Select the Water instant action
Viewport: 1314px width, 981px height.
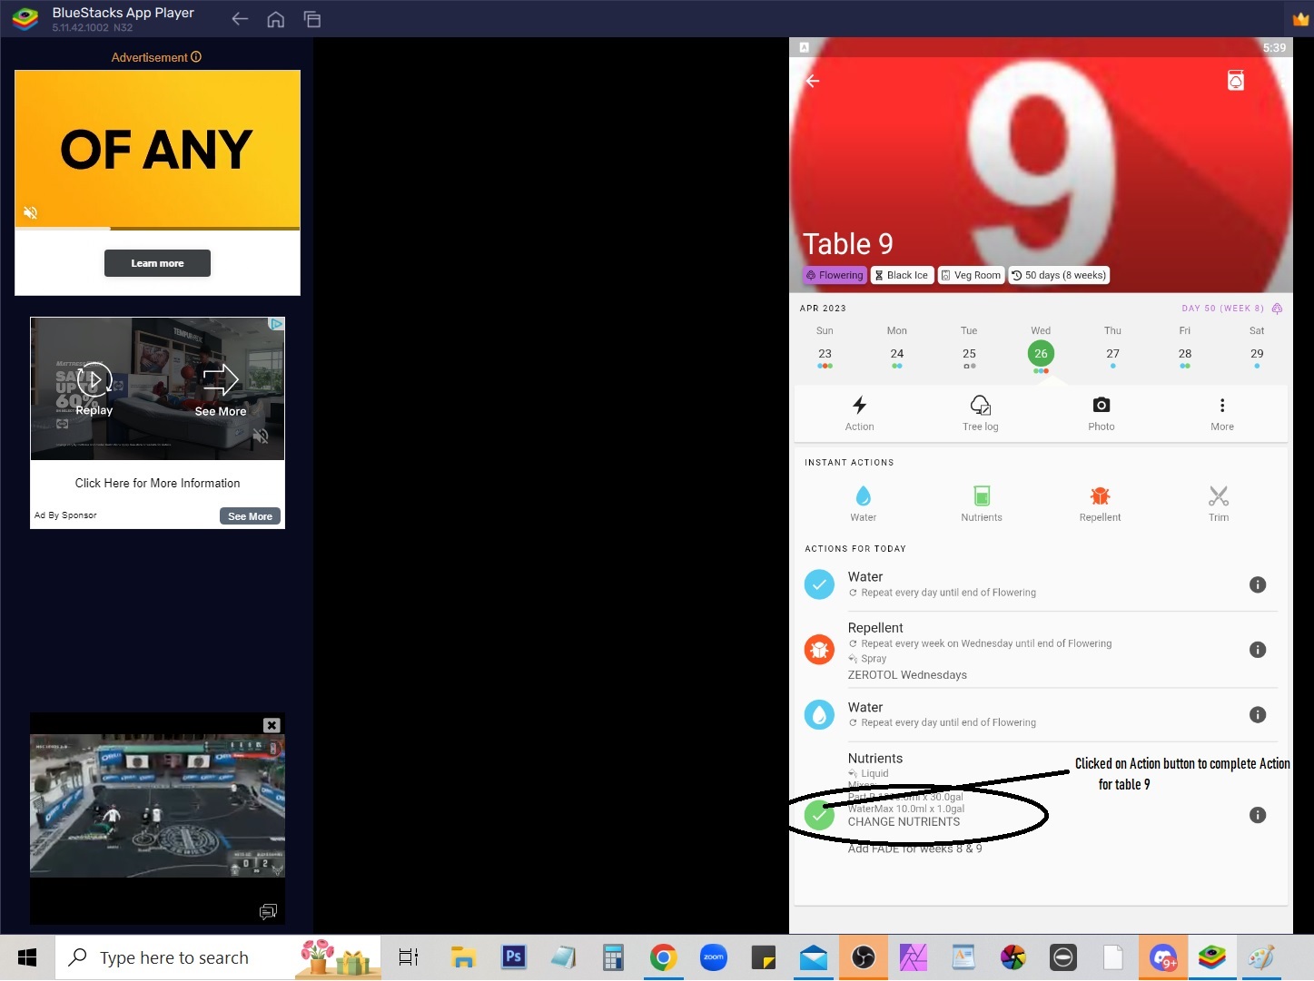point(863,496)
